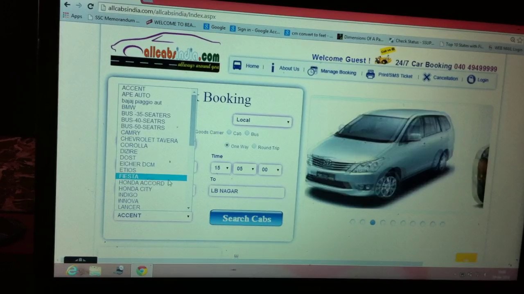Open the hour dropdown showing 15

click(x=221, y=168)
